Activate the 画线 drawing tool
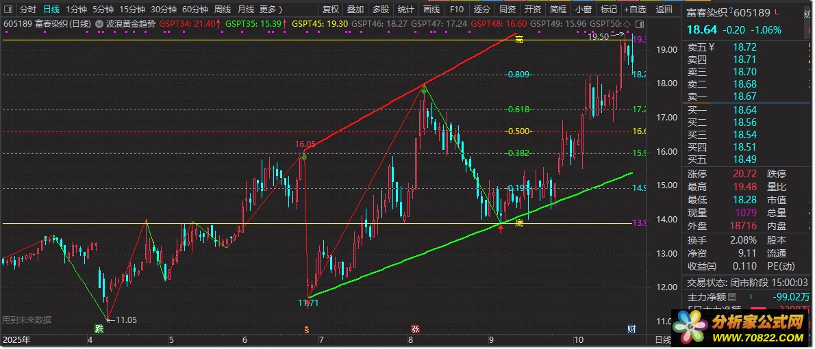This screenshot has width=815, height=349. click(431, 10)
